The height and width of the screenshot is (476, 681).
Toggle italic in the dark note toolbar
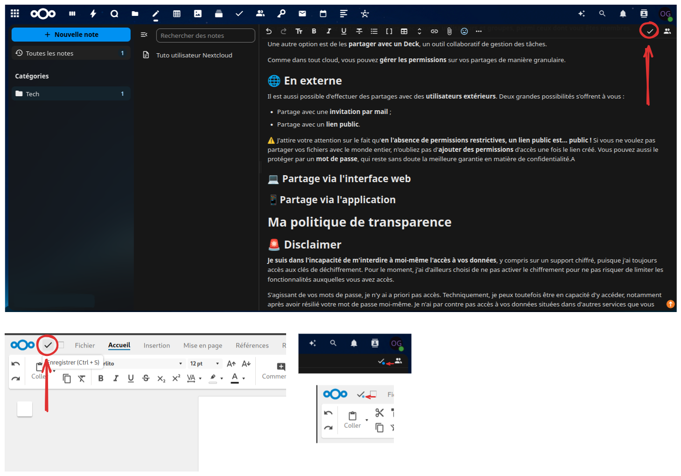(329, 31)
